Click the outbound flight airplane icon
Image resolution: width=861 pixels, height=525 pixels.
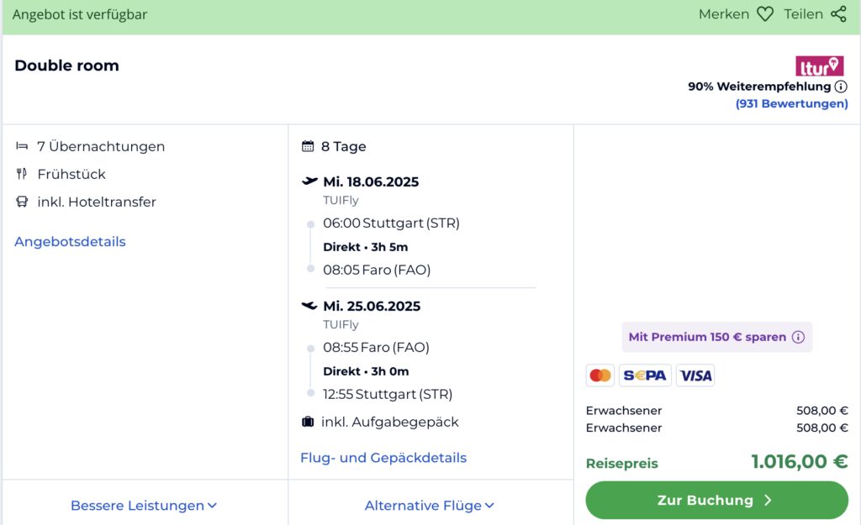coord(309,181)
